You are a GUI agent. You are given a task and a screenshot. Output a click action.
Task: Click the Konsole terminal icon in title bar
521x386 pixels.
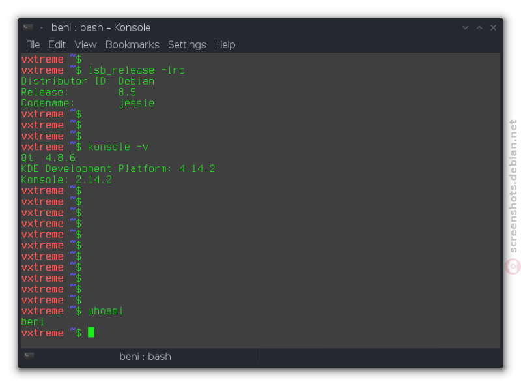pos(28,27)
